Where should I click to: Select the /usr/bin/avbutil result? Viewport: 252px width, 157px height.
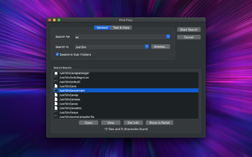(x=126, y=82)
